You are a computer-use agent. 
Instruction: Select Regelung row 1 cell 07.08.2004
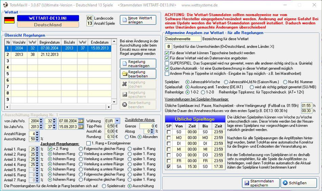tap(49, 48)
